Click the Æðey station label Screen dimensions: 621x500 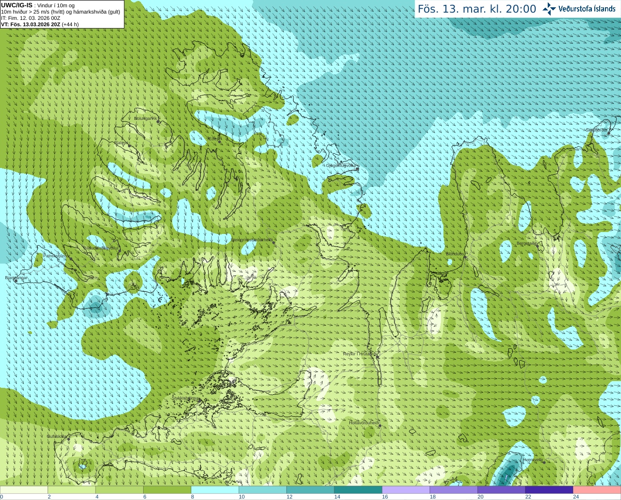(x=213, y=139)
